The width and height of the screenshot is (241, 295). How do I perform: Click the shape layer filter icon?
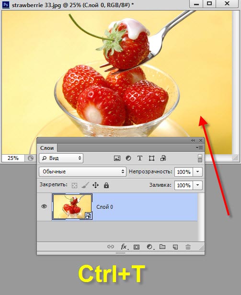coord(151,158)
